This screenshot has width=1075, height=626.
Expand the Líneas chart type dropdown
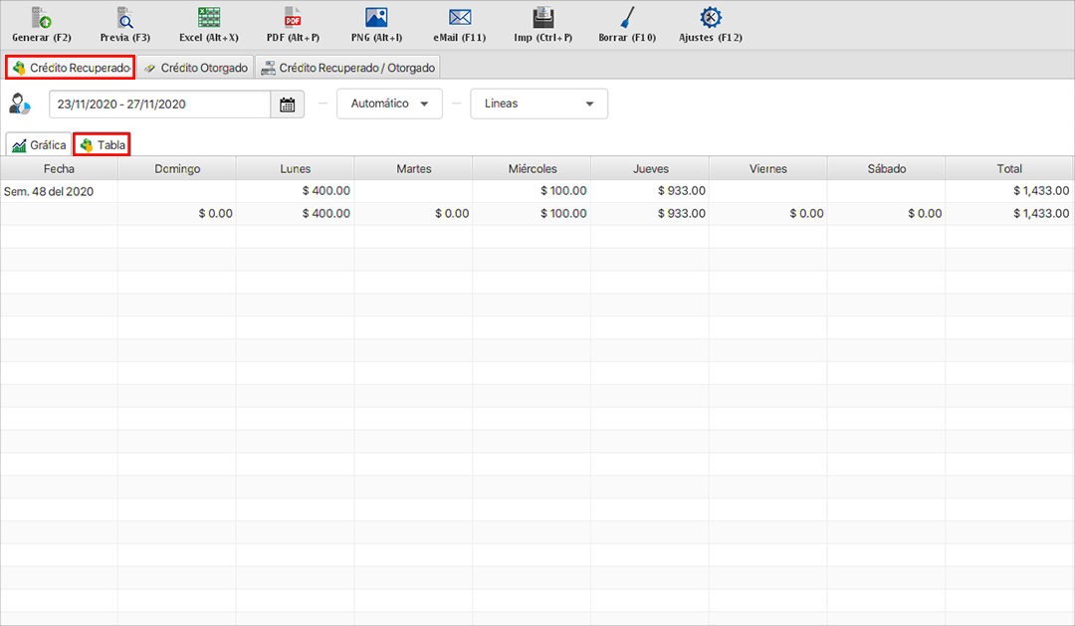(537, 104)
